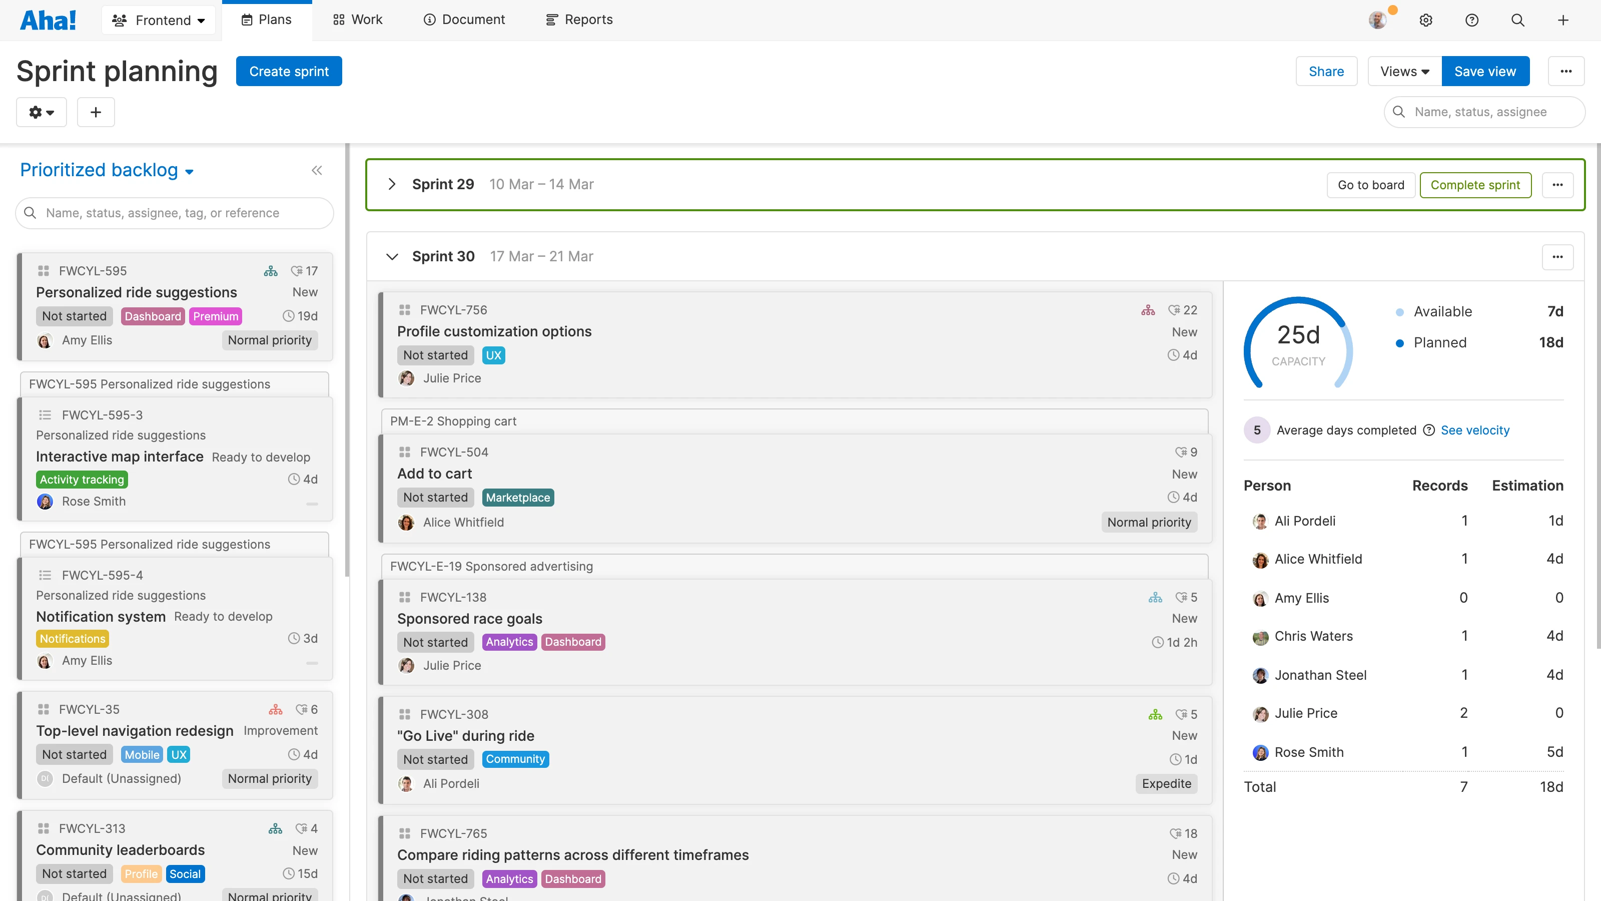1601x901 pixels.
Task: Click the plus icon in top bar
Action: point(1562,20)
